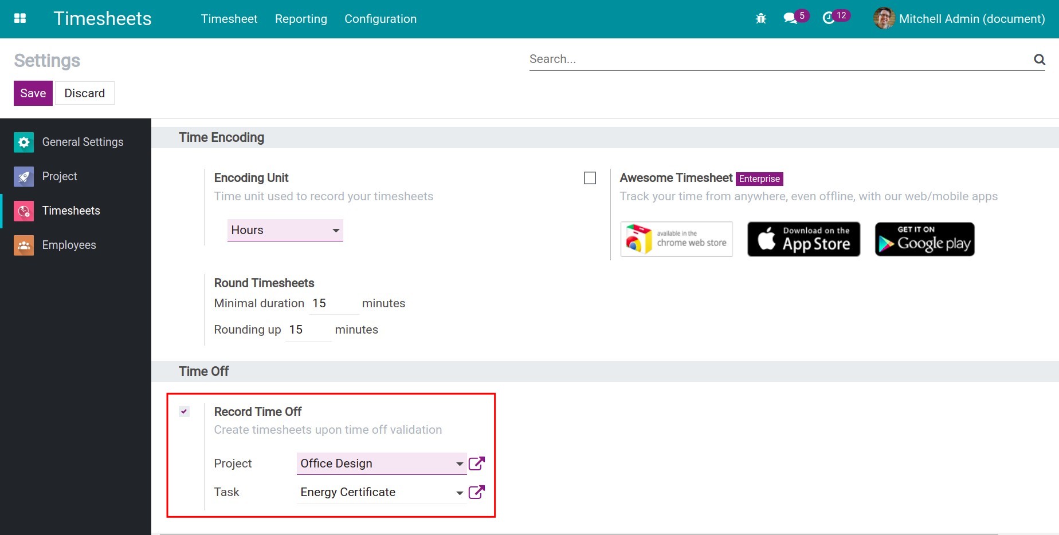This screenshot has width=1059, height=535.
Task: Click the search magnifier icon
Action: pyautogui.click(x=1039, y=60)
